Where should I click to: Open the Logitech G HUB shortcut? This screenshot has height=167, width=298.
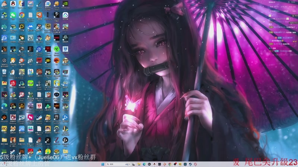[66, 140]
